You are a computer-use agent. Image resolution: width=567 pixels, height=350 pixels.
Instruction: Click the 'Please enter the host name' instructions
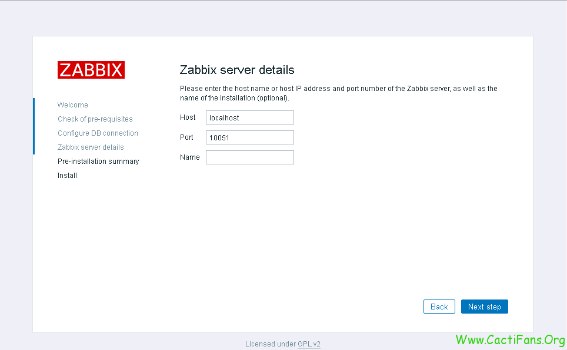[339, 93]
